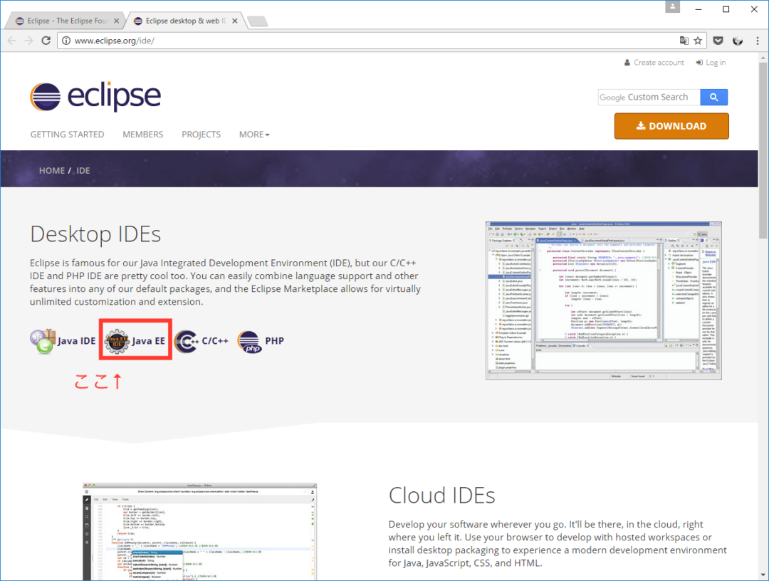The image size is (769, 581).
Task: Click the PHP text link
Action: 275,341
